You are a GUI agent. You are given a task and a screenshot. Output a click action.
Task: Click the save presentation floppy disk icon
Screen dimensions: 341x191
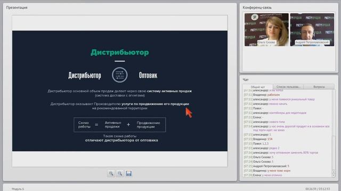(x=129, y=173)
